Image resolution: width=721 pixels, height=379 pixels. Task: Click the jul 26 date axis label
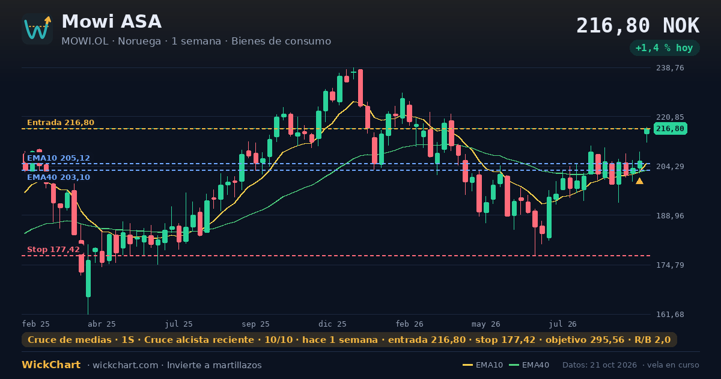click(x=563, y=324)
